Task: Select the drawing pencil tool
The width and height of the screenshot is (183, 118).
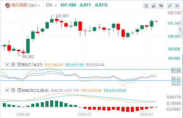Action: (154, 6)
